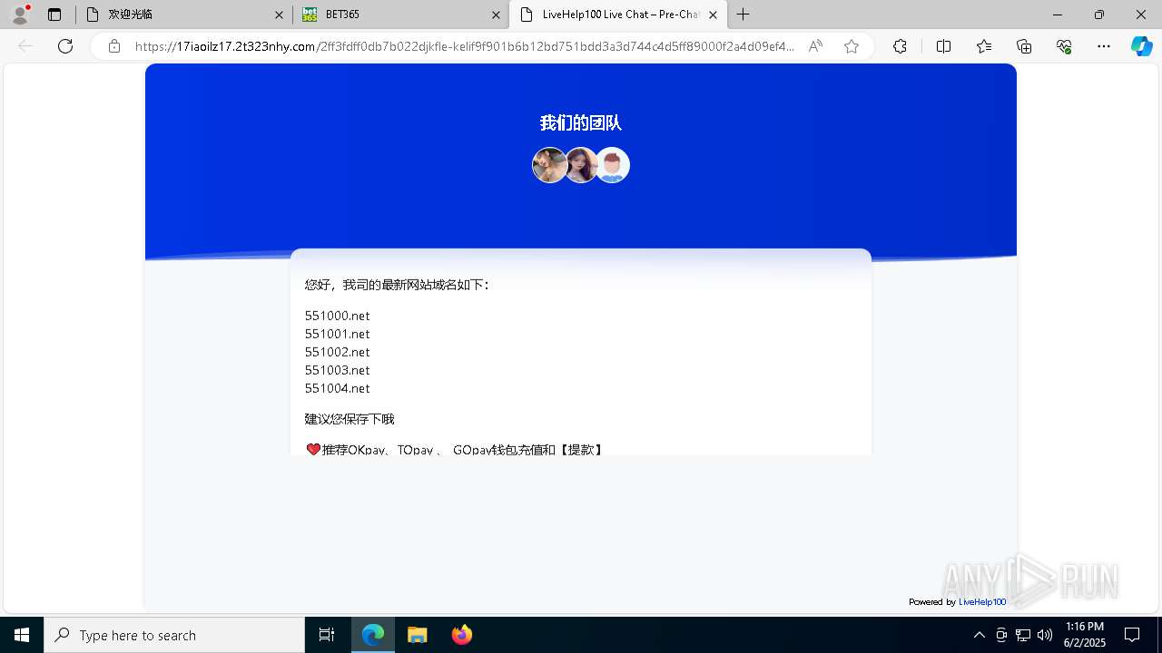Select the LiveHelp100 Live Chat tab
This screenshot has width=1162, height=653.
(617, 15)
